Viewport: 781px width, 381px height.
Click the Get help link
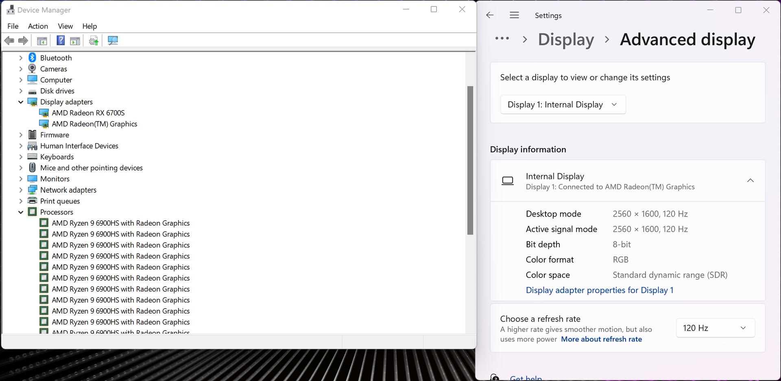526,378
